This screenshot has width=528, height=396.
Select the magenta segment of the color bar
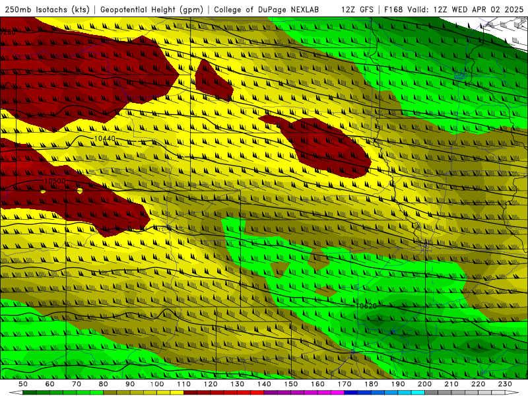click(x=337, y=392)
